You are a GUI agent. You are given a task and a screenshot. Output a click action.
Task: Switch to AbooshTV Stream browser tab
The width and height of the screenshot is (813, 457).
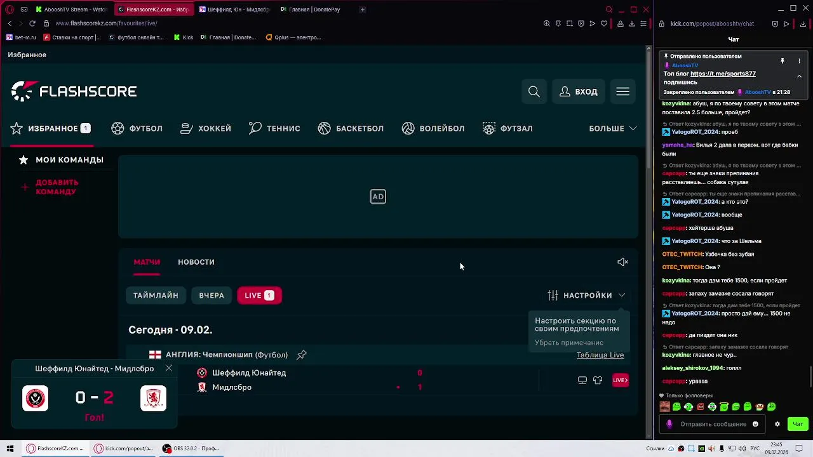coord(71,10)
